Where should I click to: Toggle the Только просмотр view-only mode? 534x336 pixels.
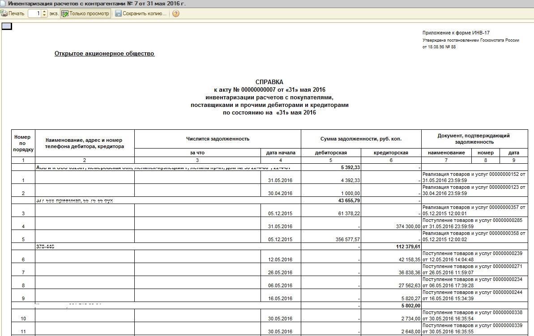(85, 13)
